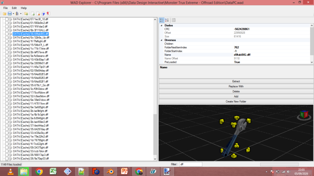Tick checkbox for 01/060e8ro2.dff
This screenshot has height=176, width=314.
click(7, 23)
